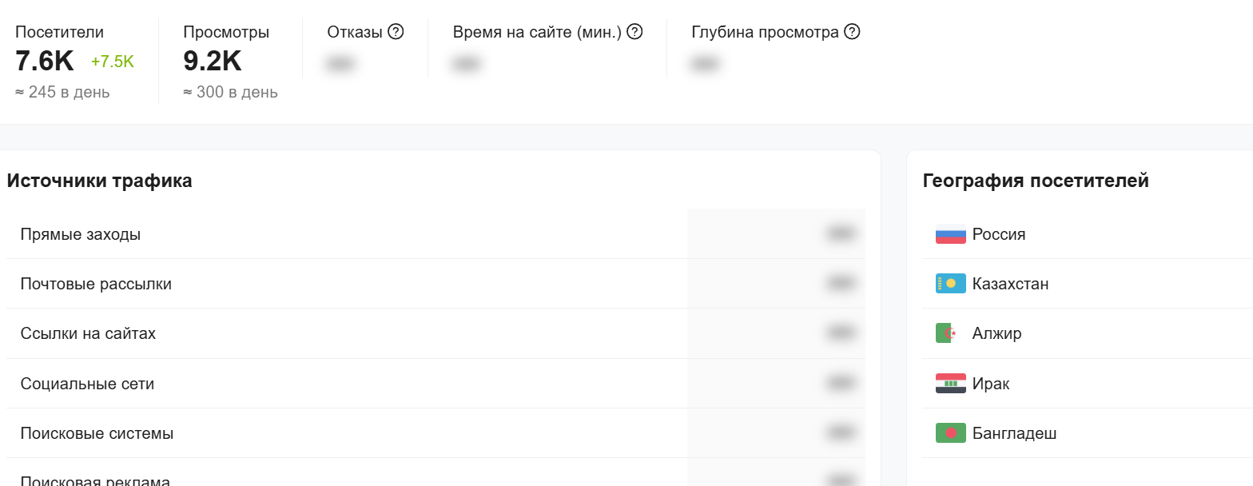Click the 7.6K visitors value
Screen dimensions: 1253x486
click(44, 62)
